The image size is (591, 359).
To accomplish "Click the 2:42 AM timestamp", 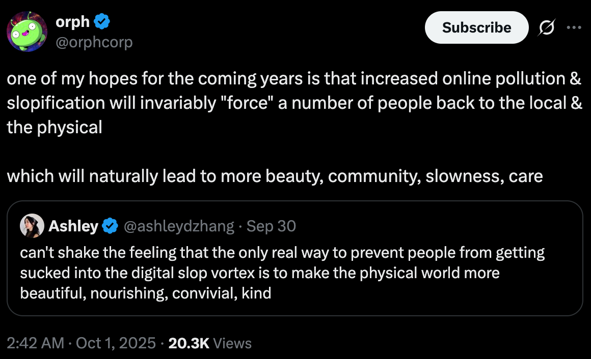I will tap(35, 343).
